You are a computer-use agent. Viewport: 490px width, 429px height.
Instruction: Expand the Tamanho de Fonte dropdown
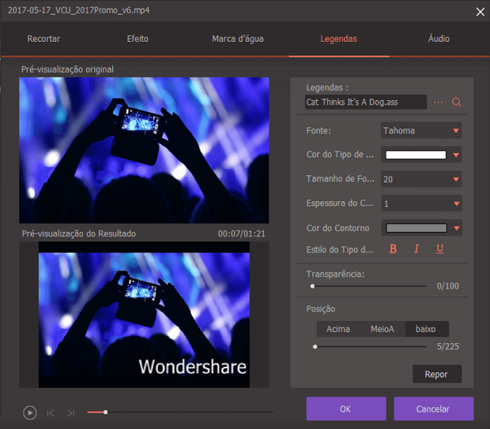pos(420,180)
